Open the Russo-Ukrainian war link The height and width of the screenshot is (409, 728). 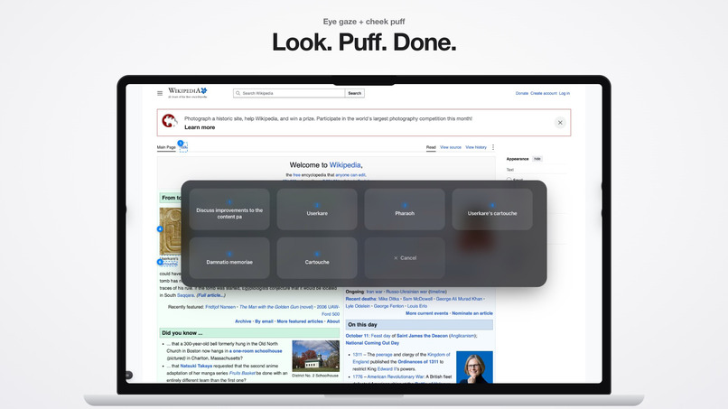pos(406,292)
